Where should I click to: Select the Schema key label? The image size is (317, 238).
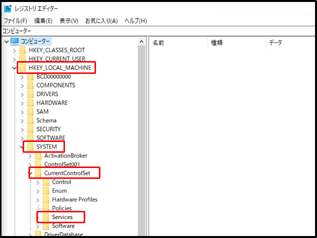tap(46, 120)
